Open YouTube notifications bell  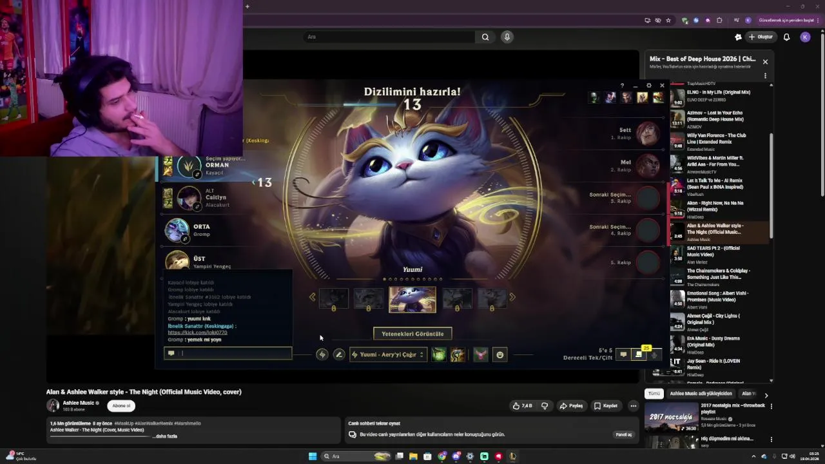click(786, 37)
